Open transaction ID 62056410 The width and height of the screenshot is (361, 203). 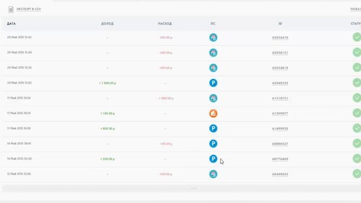(280, 38)
